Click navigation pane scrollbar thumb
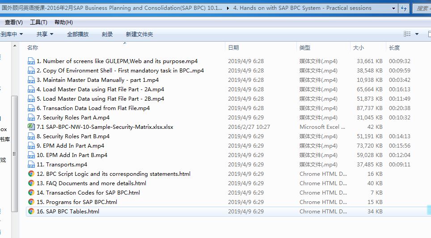Screen dimensions: 431x238 (14, 154)
